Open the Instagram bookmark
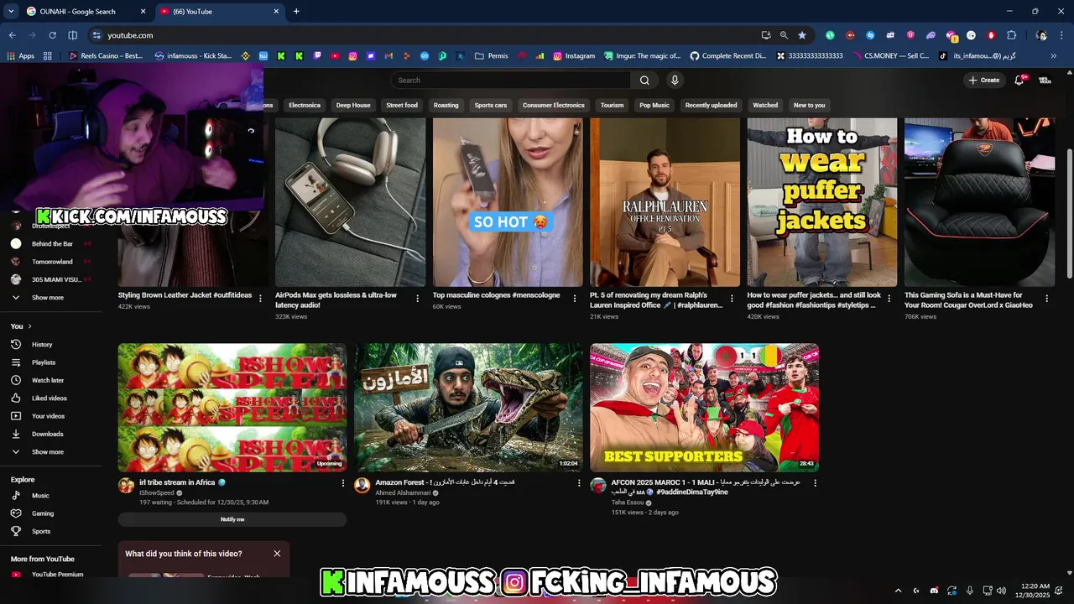 pyautogui.click(x=574, y=56)
